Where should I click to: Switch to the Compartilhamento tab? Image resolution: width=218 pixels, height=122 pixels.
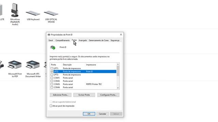pos(62,40)
